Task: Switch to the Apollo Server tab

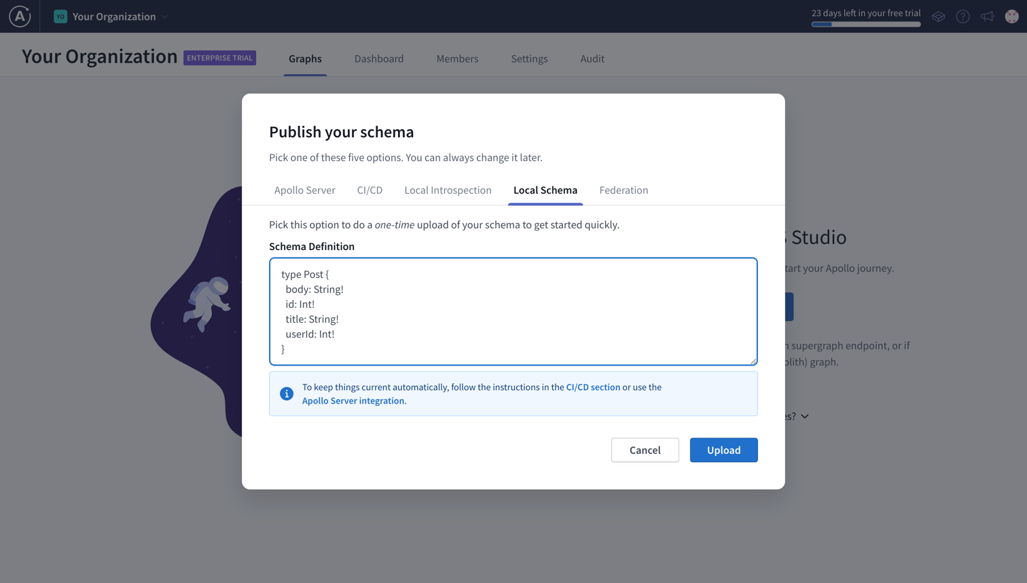Action: 304,190
